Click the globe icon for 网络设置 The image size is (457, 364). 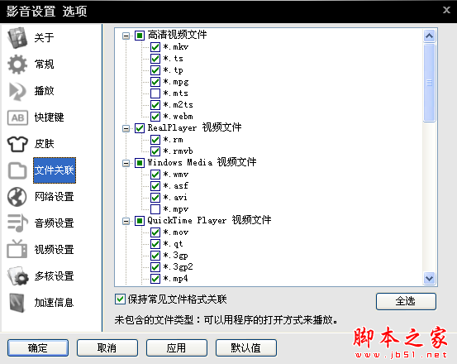17,197
